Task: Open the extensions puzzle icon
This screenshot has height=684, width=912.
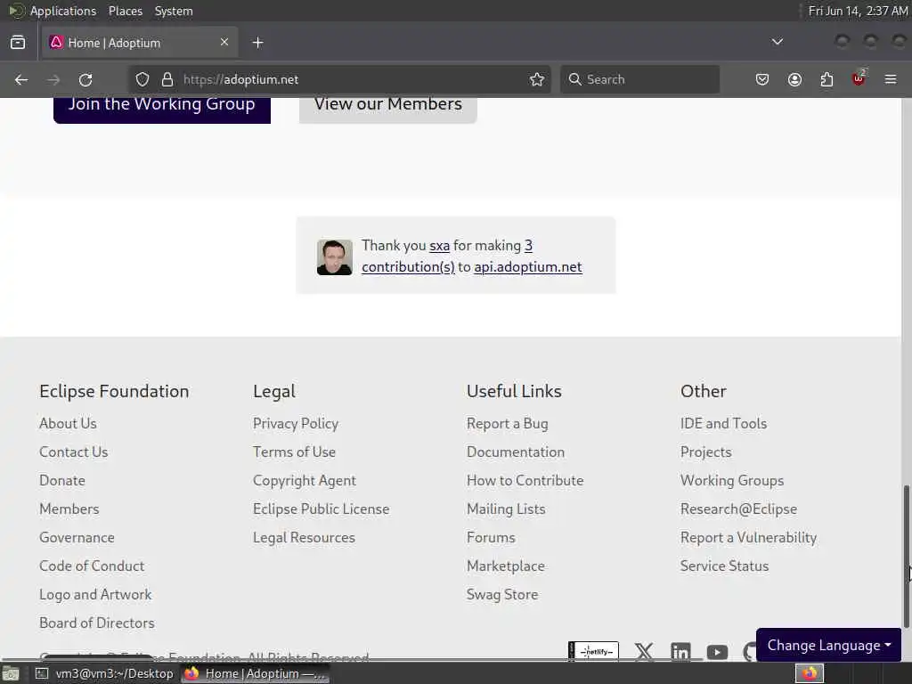Action: click(826, 79)
